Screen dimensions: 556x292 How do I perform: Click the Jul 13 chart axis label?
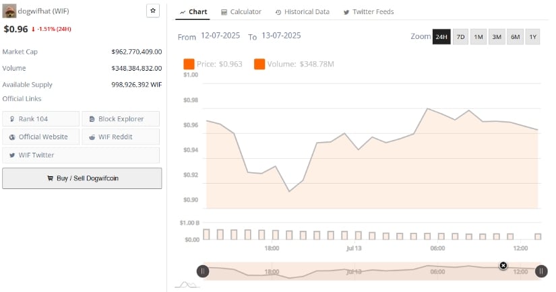[x=354, y=248]
